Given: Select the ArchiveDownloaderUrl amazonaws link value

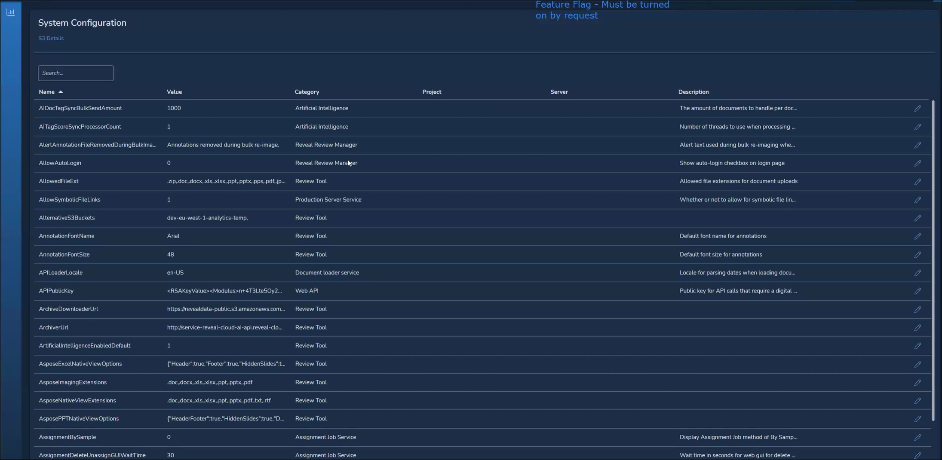Looking at the screenshot, I should click(x=226, y=309).
